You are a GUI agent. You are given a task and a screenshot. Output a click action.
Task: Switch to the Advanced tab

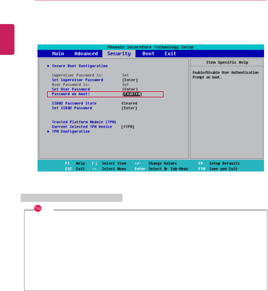click(86, 54)
